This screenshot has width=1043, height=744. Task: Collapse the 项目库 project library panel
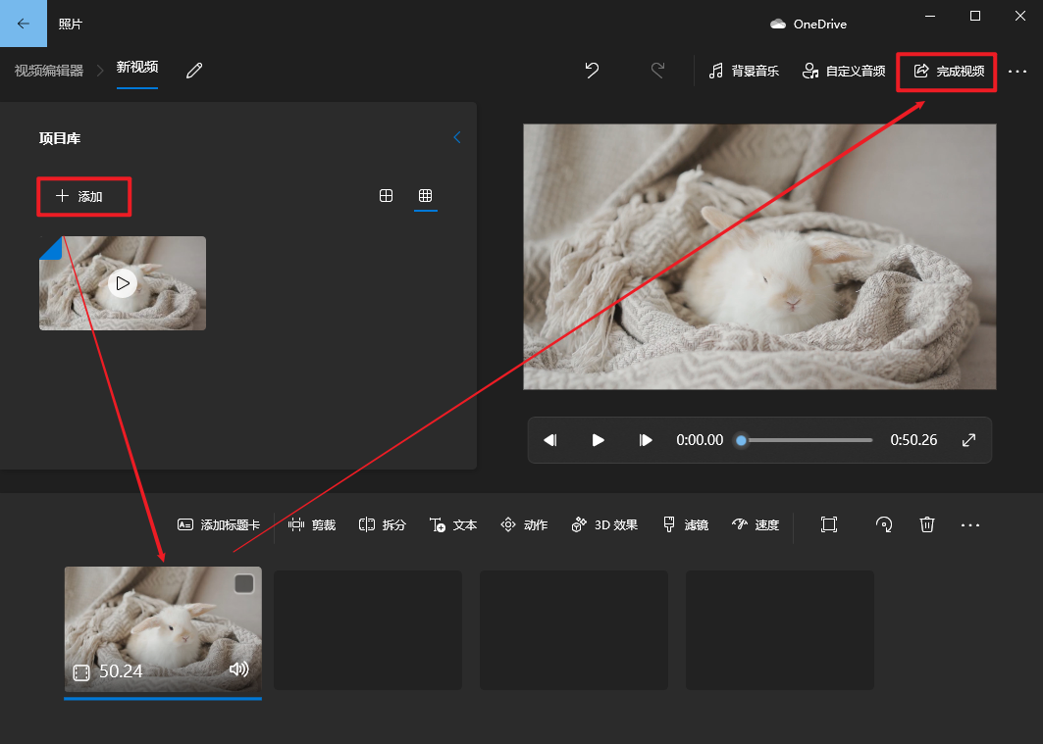[457, 137]
